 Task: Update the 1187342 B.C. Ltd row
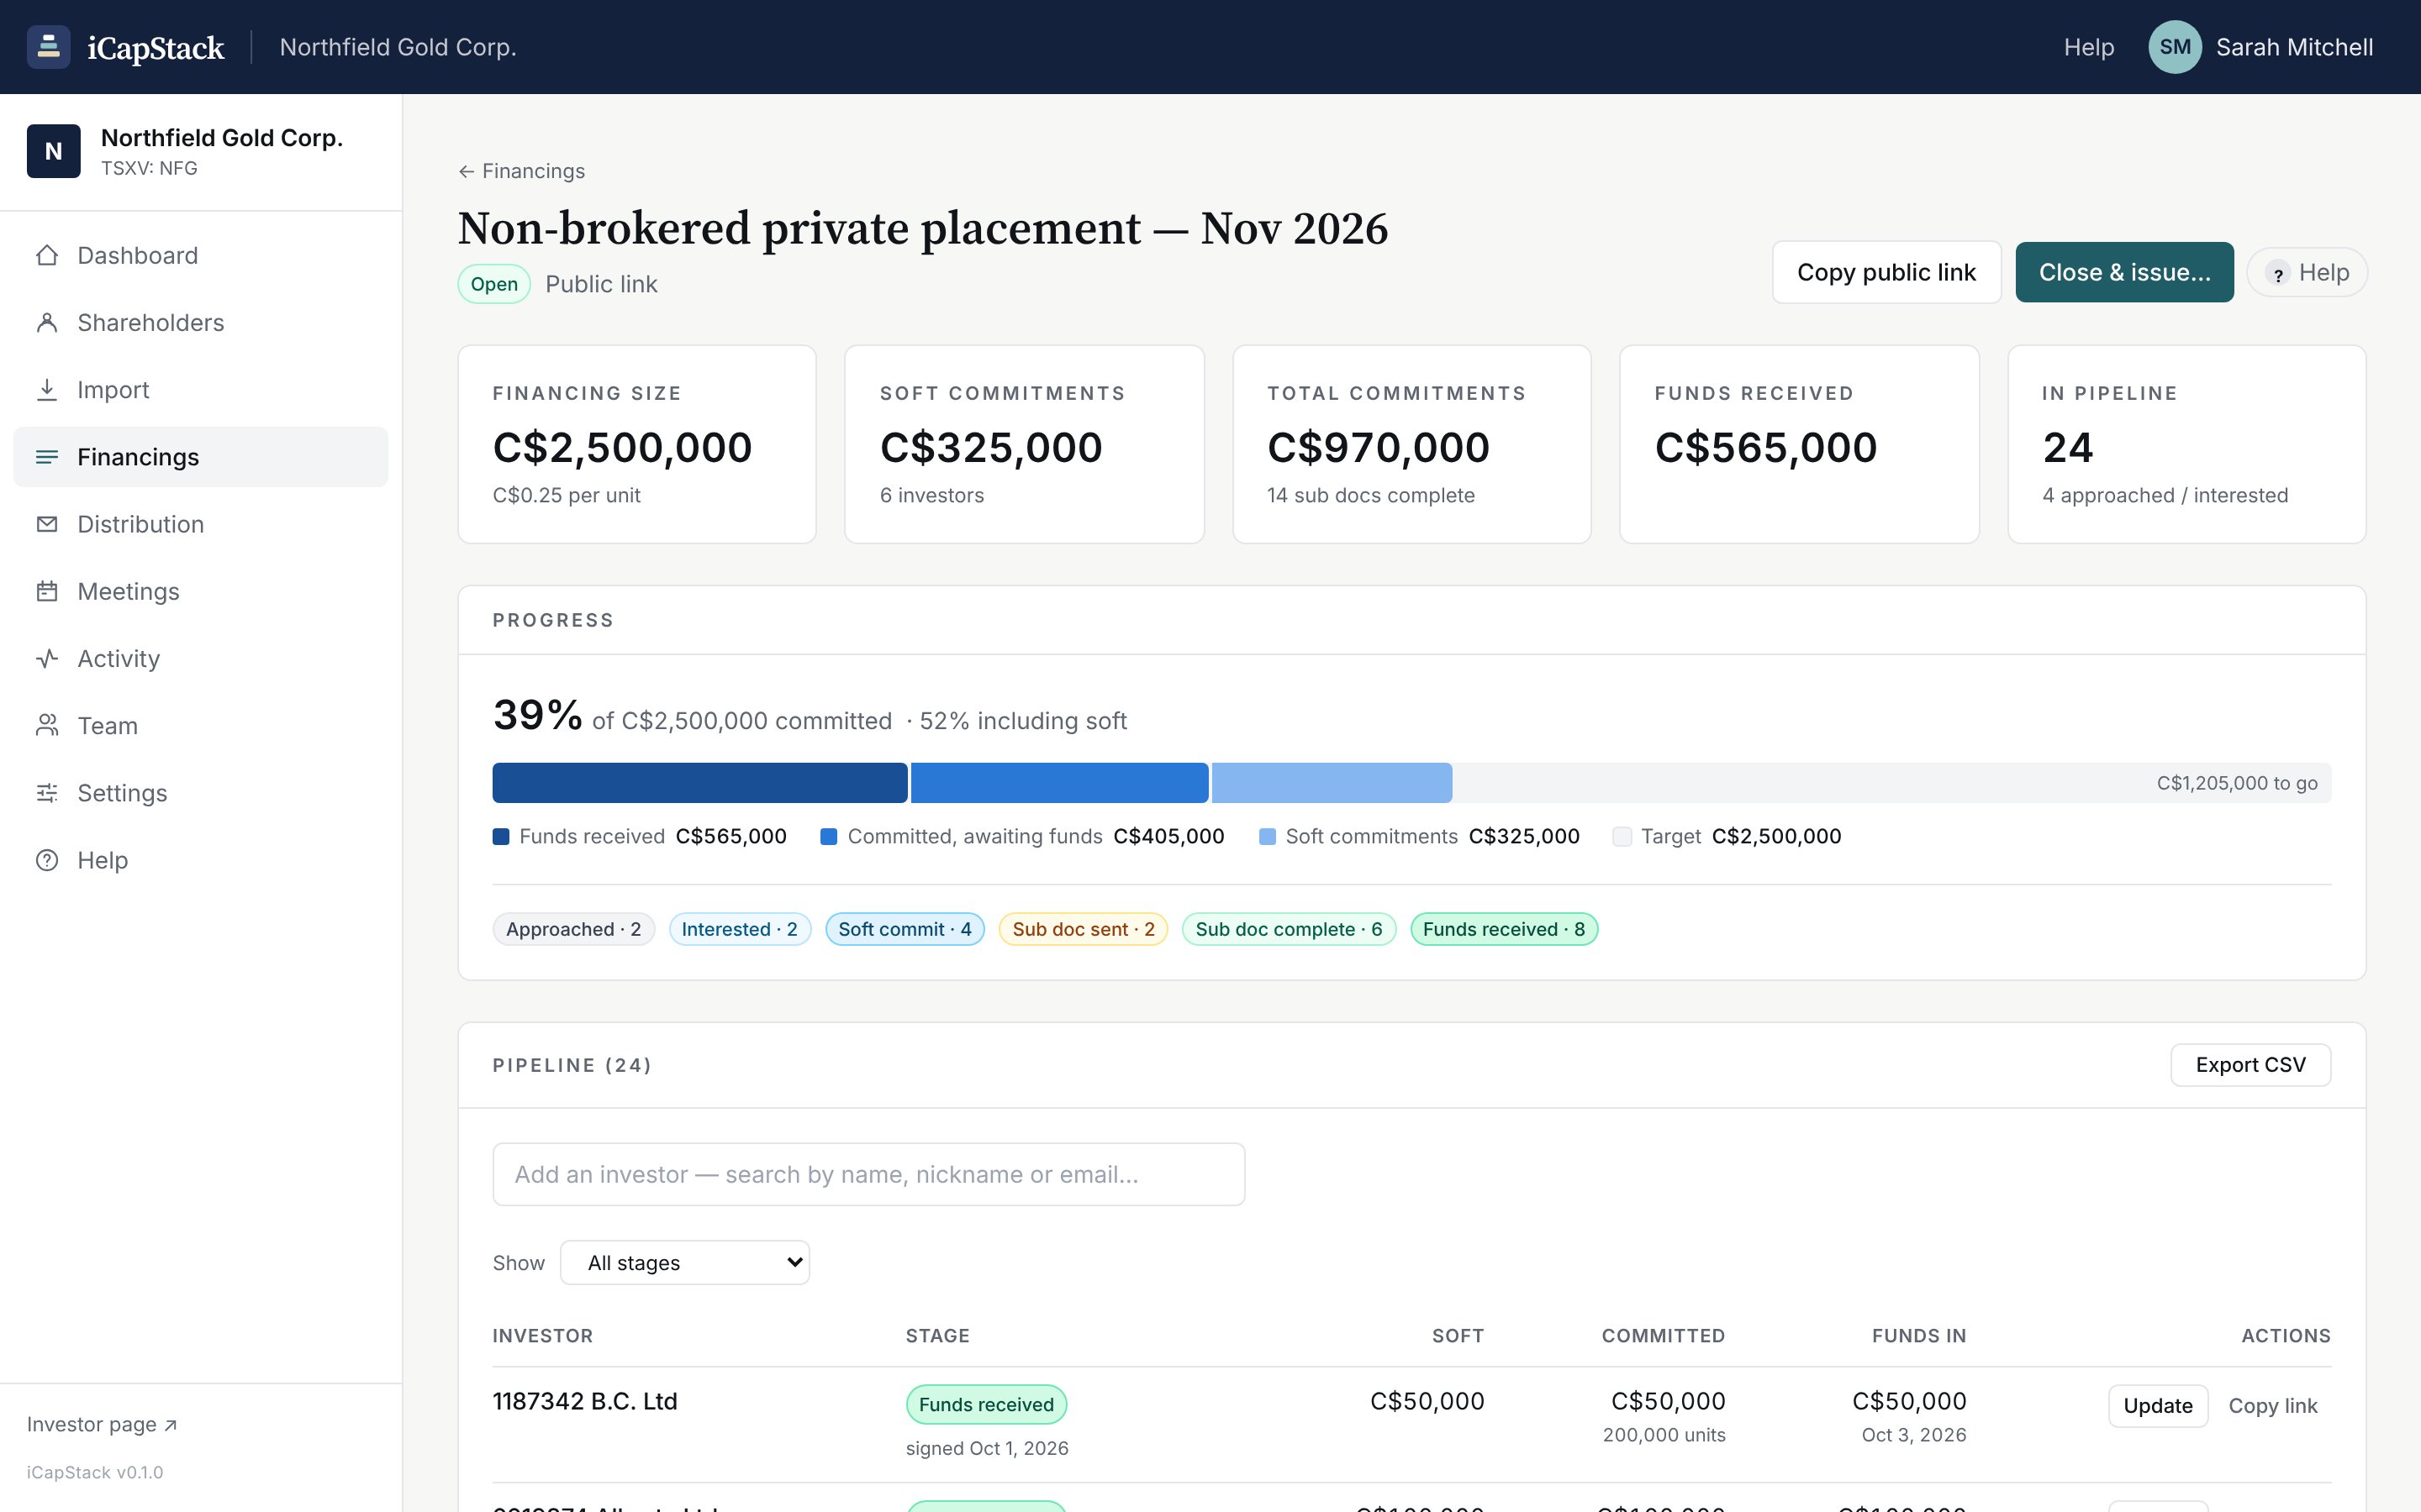[2158, 1406]
